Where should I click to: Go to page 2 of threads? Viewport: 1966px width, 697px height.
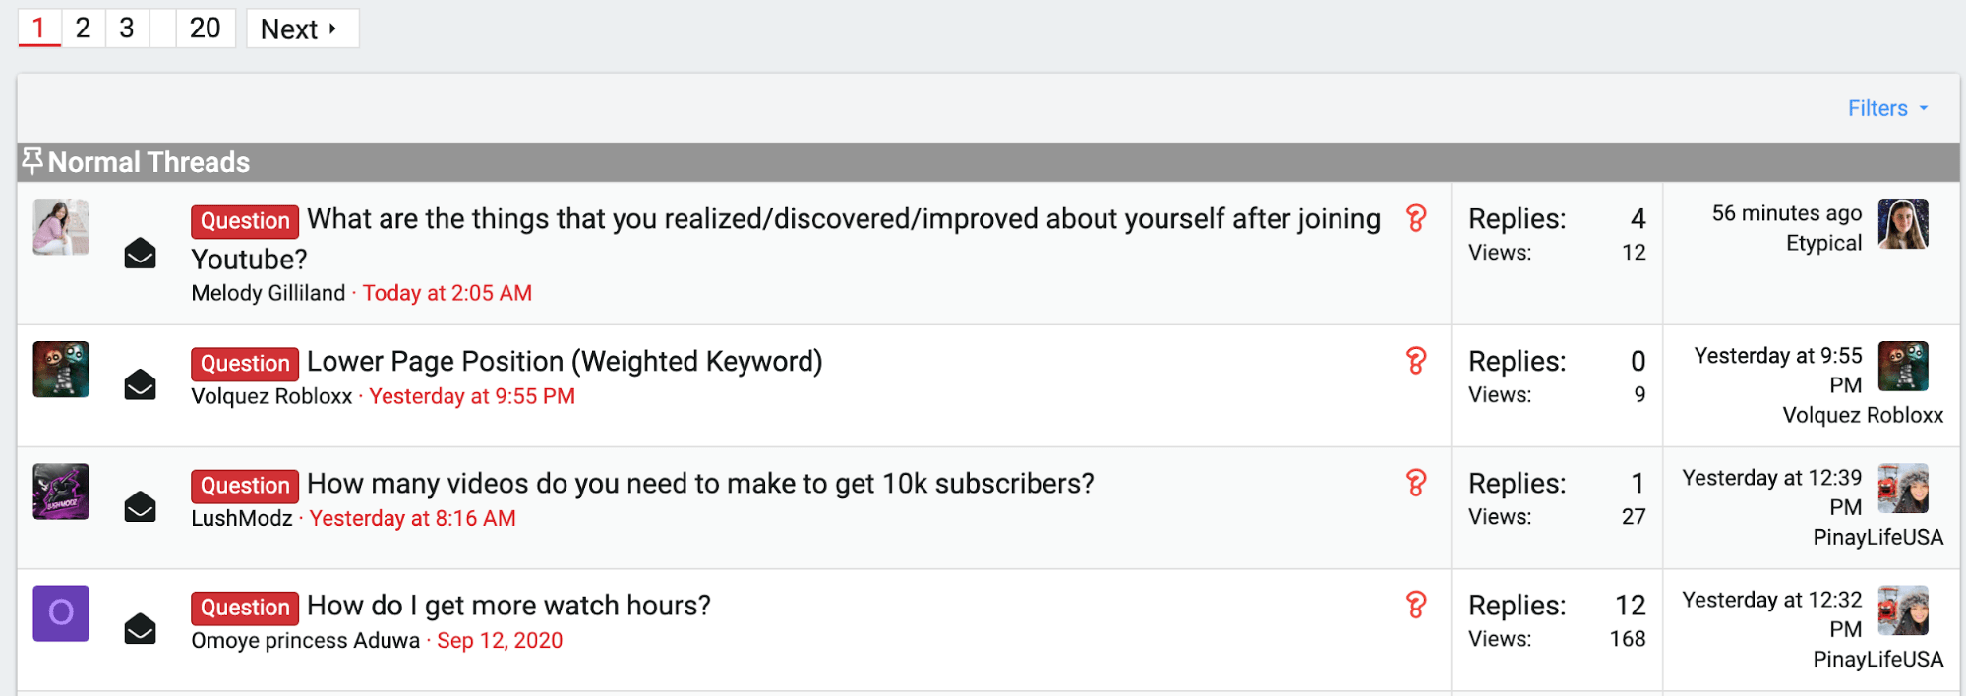point(83,28)
